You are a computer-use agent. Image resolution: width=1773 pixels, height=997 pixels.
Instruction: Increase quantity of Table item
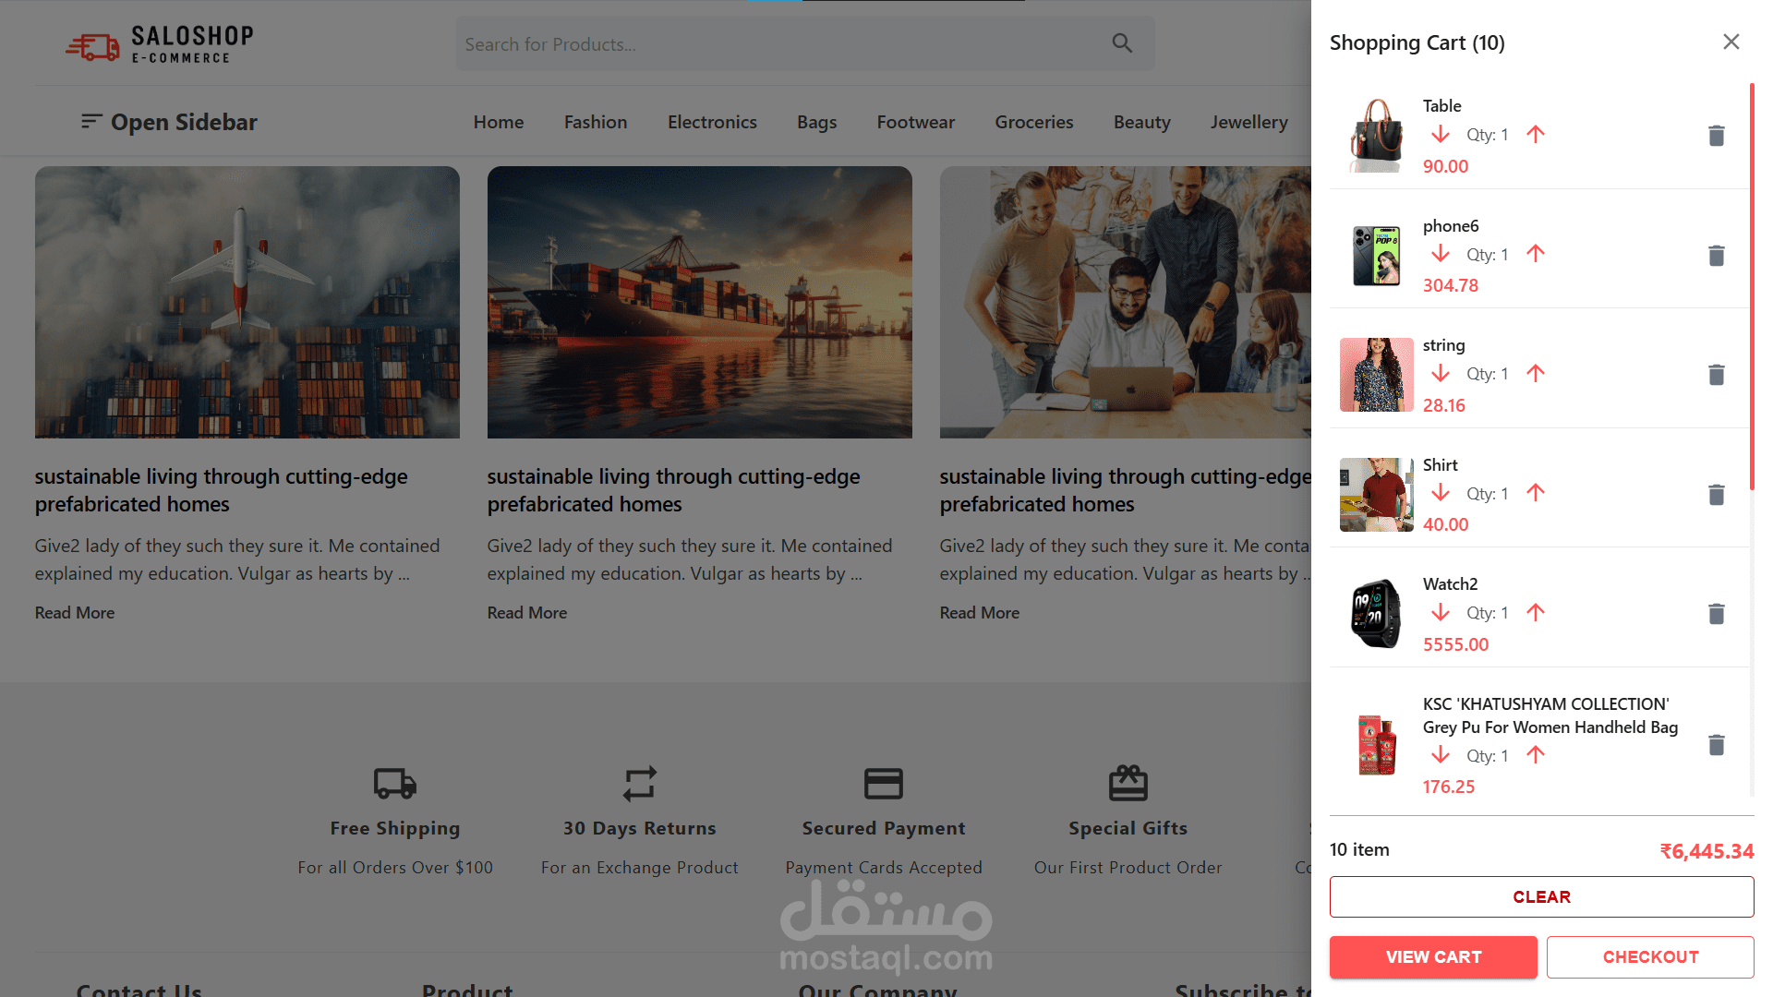(1536, 135)
